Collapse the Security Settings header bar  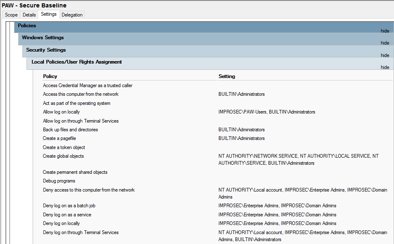click(46, 50)
